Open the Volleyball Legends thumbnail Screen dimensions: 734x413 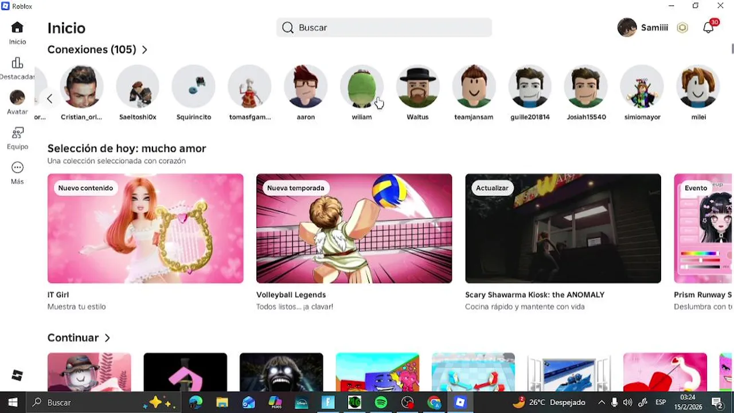pyautogui.click(x=354, y=228)
